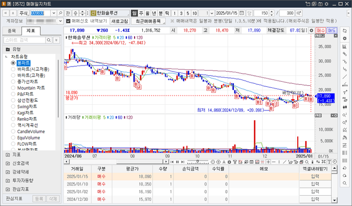
Task: Click the red 매수 buy button
Action: pos(321,30)
